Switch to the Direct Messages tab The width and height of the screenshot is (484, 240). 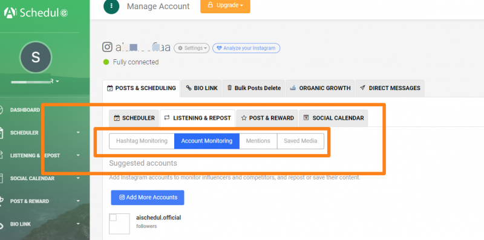(x=390, y=88)
